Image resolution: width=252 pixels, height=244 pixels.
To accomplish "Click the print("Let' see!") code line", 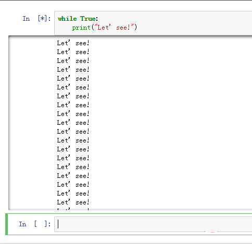I will [105, 28].
